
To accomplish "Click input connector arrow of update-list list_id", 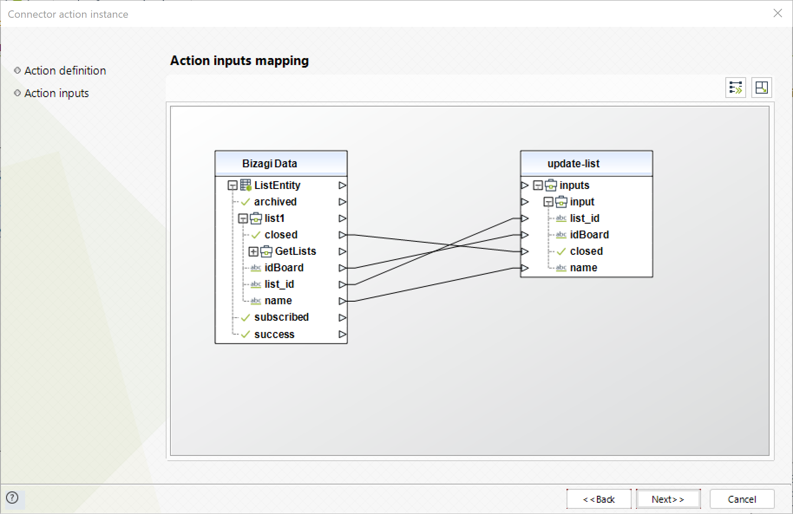I will pyautogui.click(x=525, y=218).
